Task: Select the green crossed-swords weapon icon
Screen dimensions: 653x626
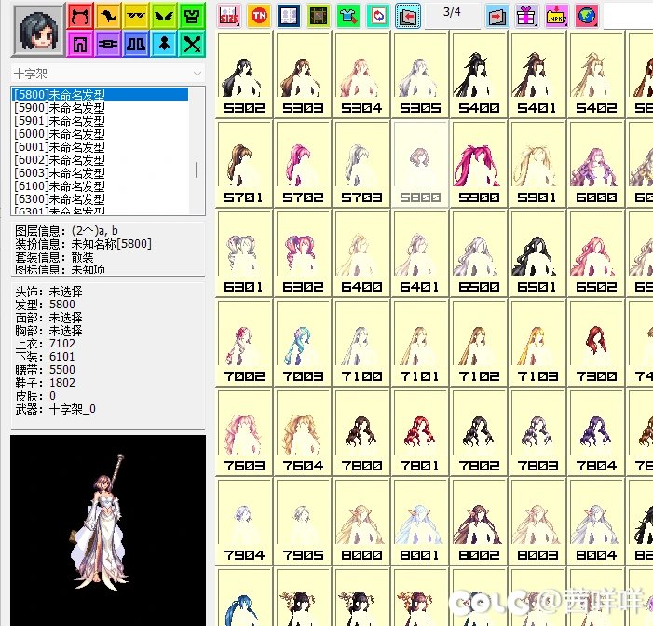Action: [x=192, y=44]
